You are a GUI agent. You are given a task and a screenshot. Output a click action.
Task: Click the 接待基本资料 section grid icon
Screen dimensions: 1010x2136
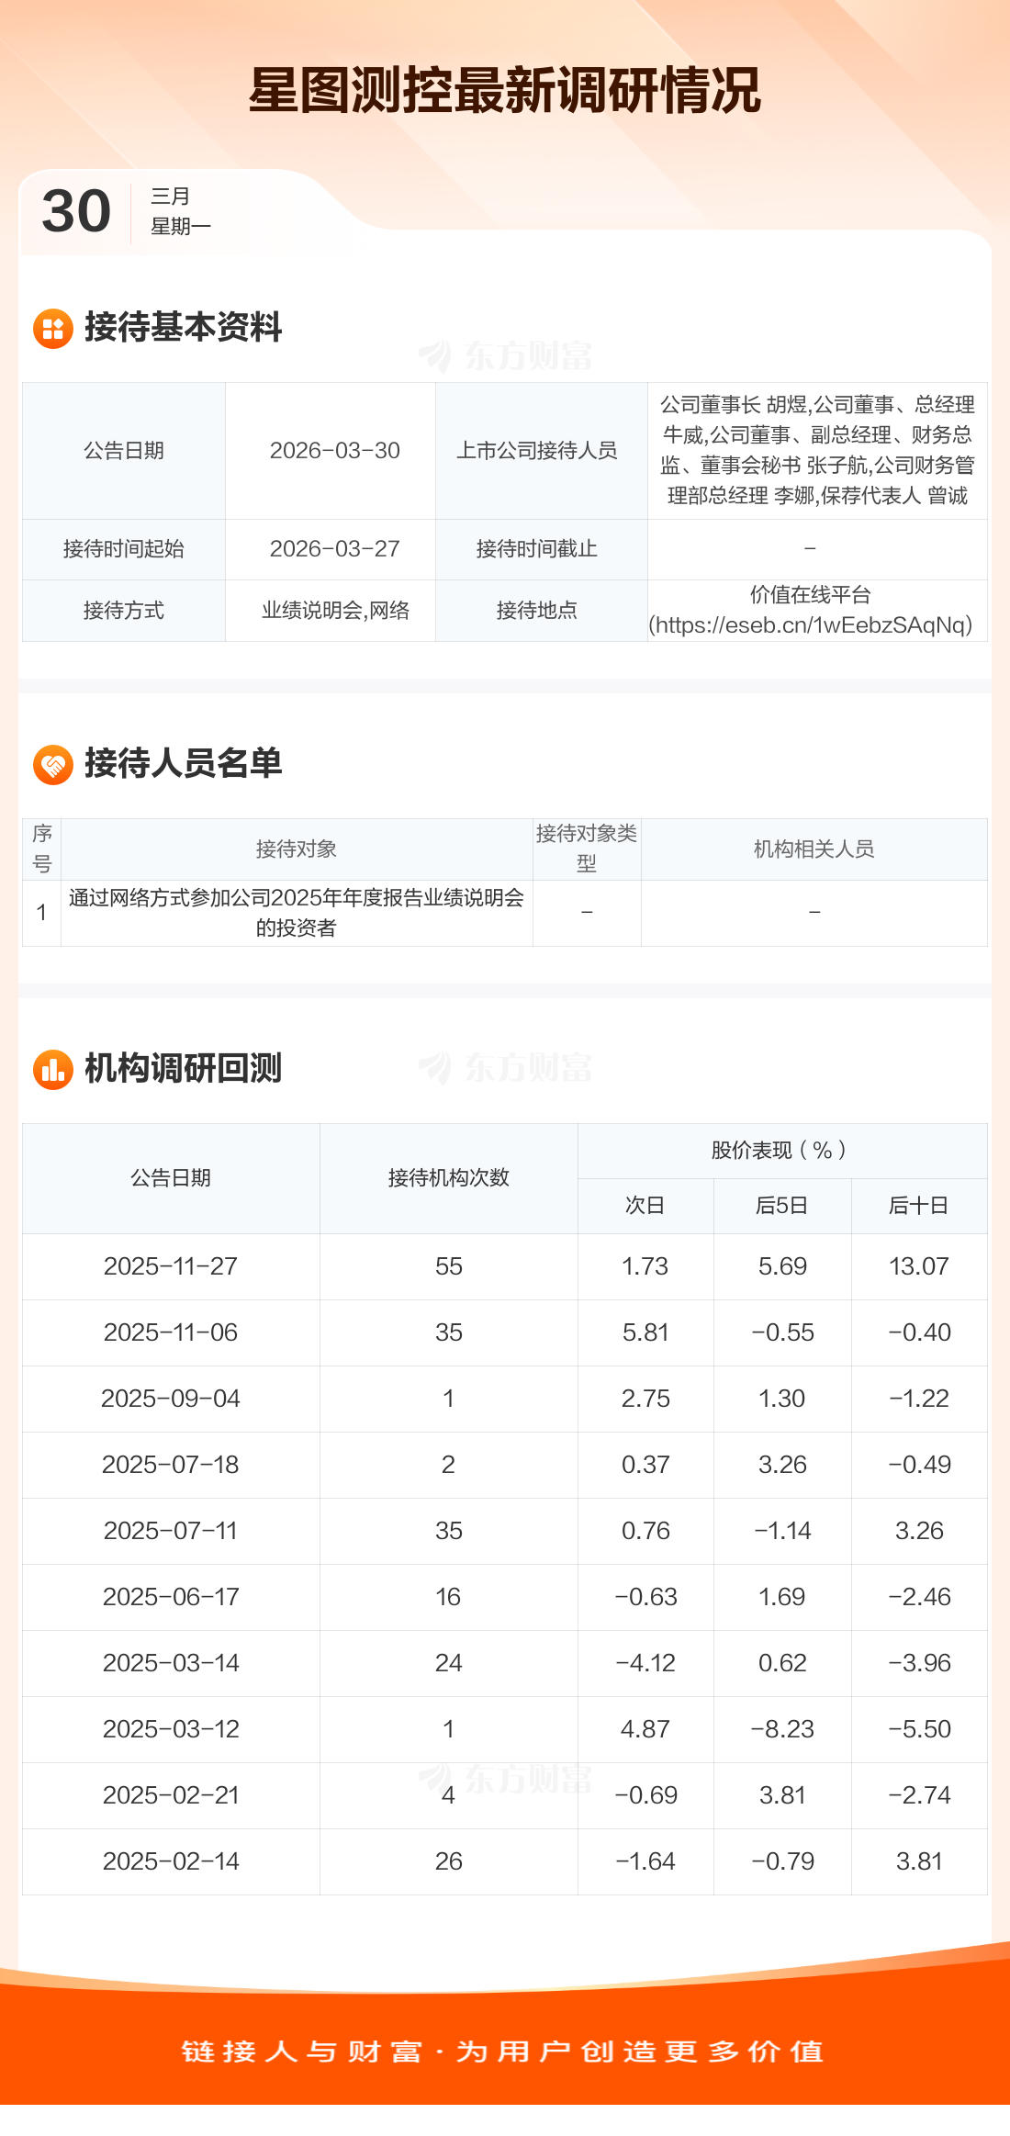53,328
